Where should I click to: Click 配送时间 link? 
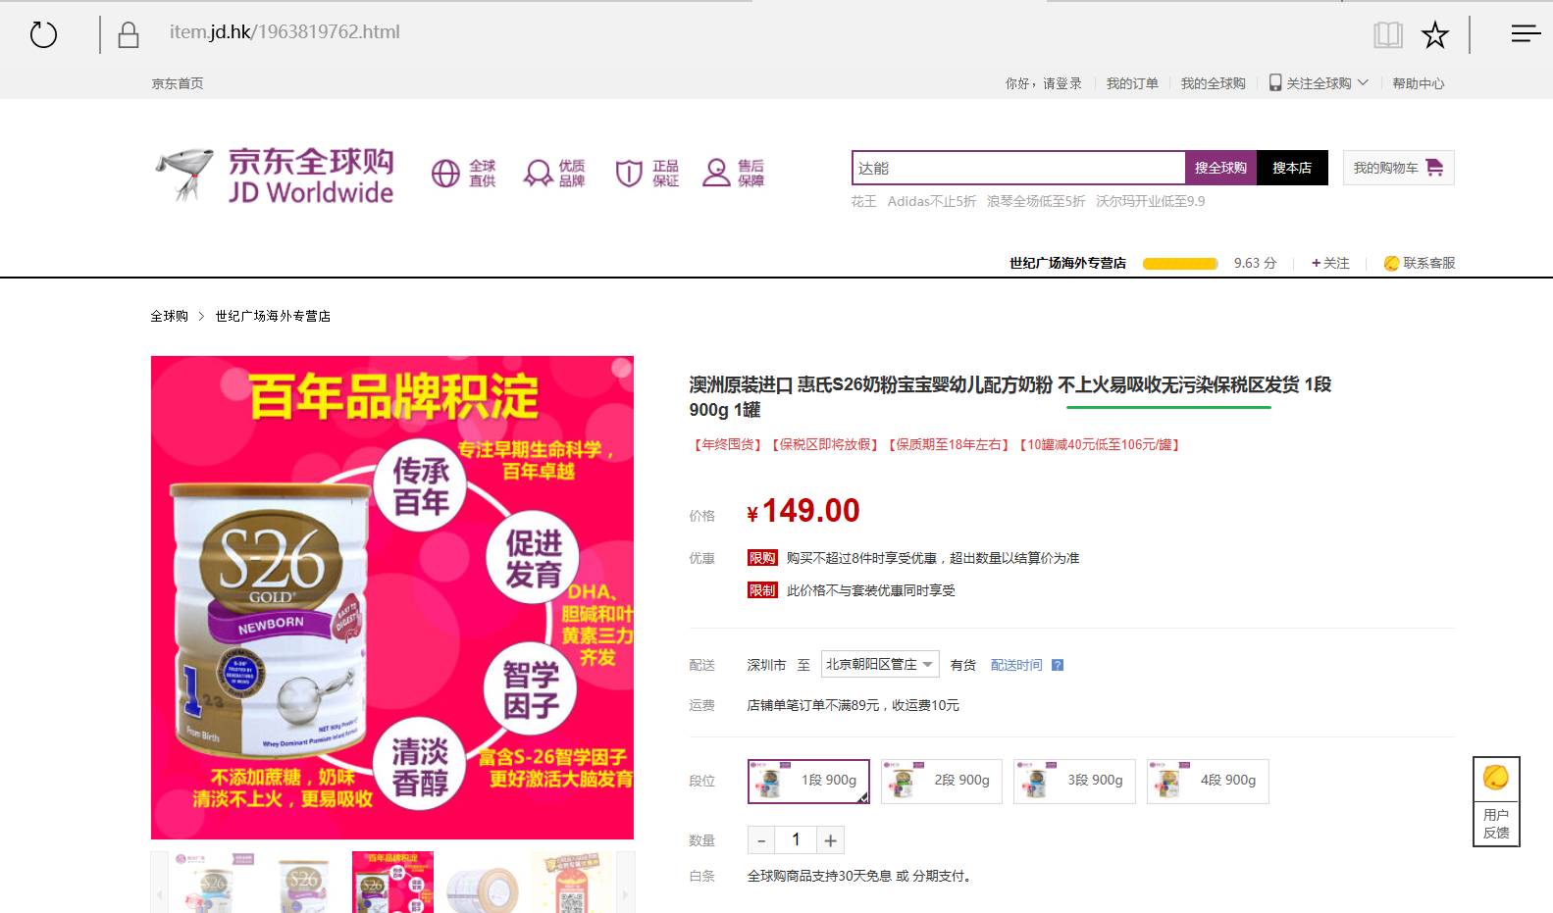point(1016,665)
